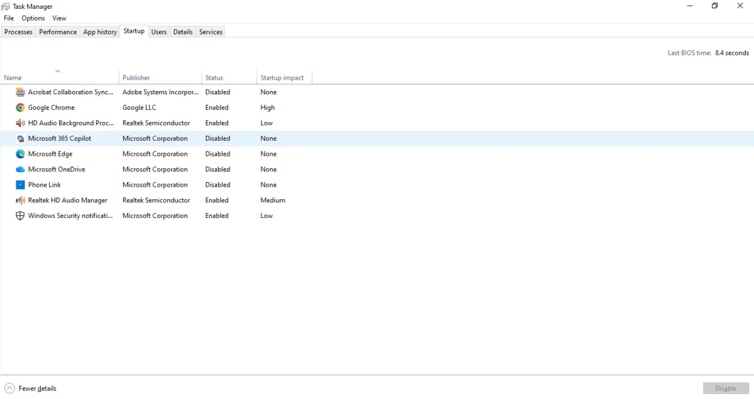The height and width of the screenshot is (399, 754).
Task: Close the Task Manager window
Action: tap(740, 6)
